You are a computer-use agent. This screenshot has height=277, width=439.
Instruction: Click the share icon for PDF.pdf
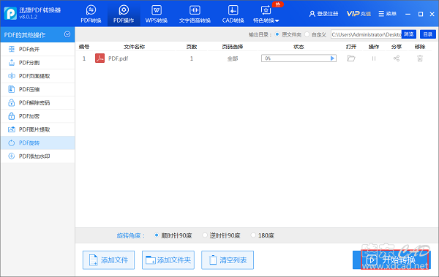coord(397,58)
